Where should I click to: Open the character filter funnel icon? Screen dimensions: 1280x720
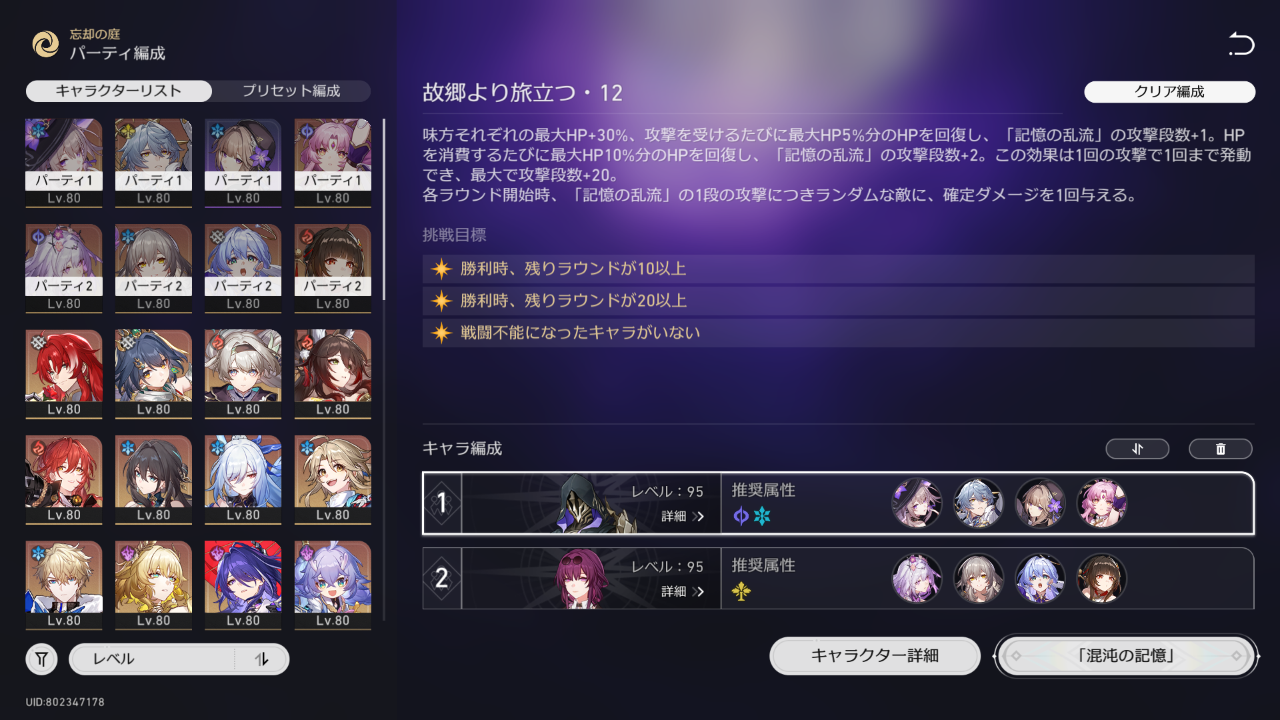41,659
